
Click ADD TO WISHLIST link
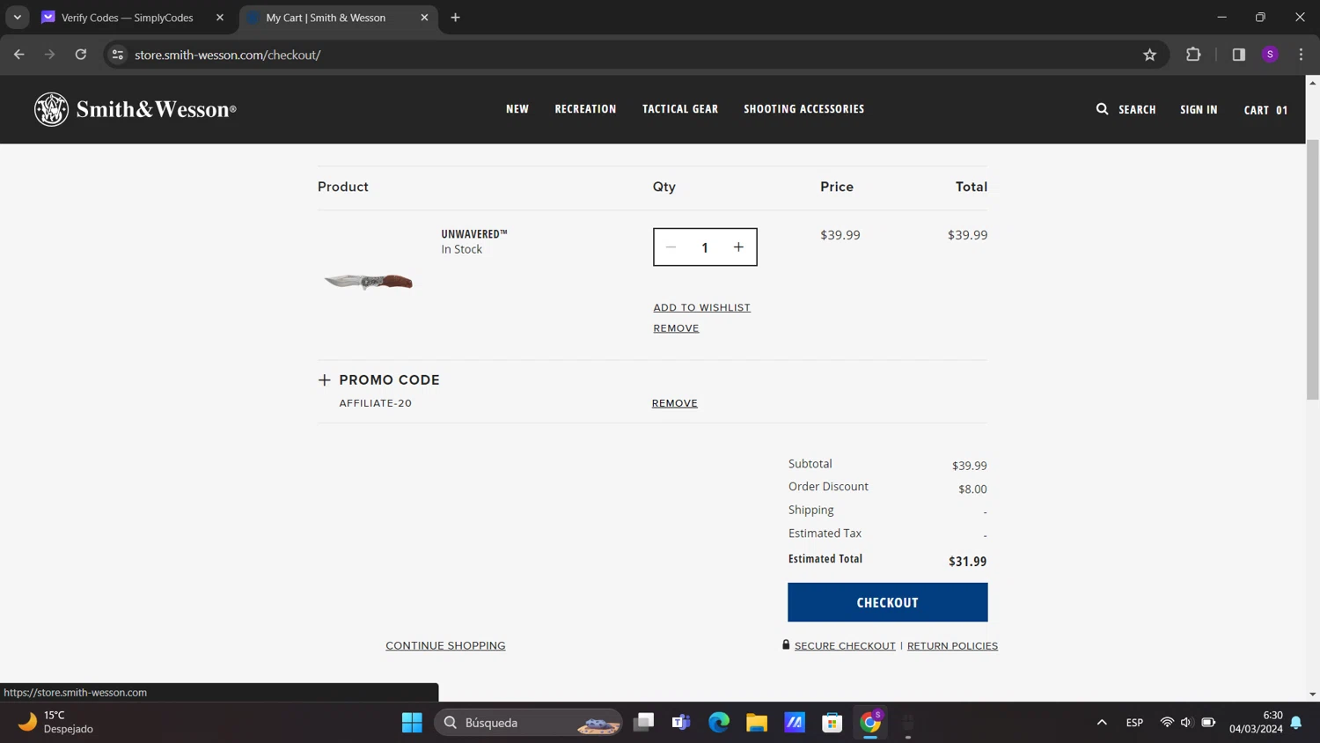(701, 307)
